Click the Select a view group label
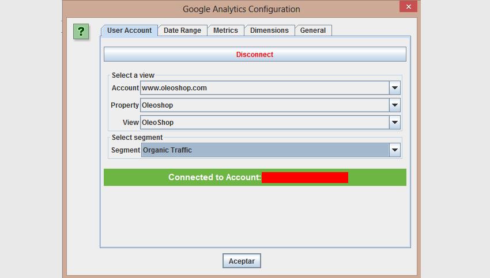The width and height of the screenshot is (490, 278). tap(133, 75)
